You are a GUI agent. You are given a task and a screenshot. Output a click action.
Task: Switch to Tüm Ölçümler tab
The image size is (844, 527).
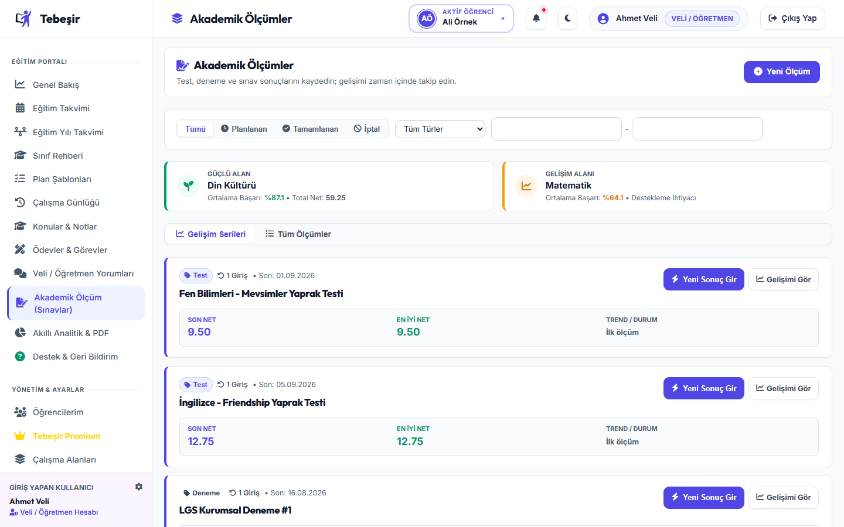298,234
